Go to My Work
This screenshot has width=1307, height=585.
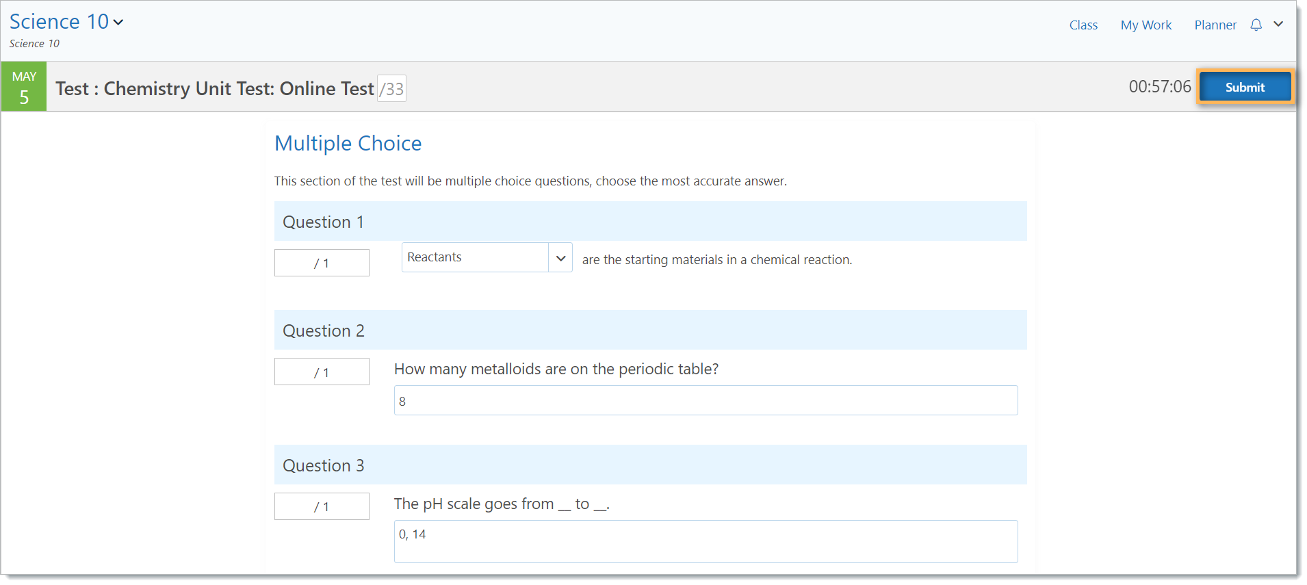pos(1146,25)
